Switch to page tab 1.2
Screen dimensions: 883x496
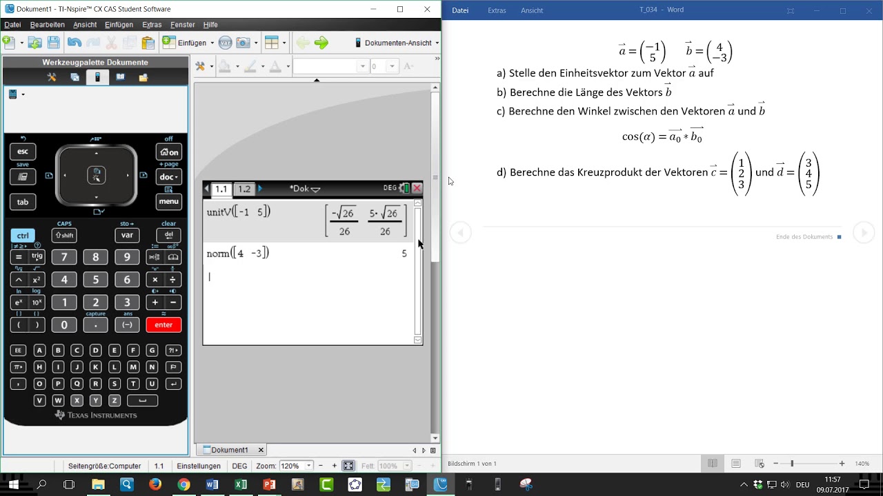(x=244, y=189)
